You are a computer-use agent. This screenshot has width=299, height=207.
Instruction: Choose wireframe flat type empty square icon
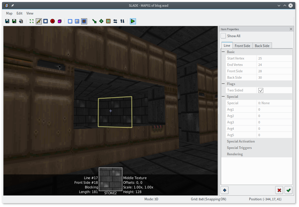point(70,21)
